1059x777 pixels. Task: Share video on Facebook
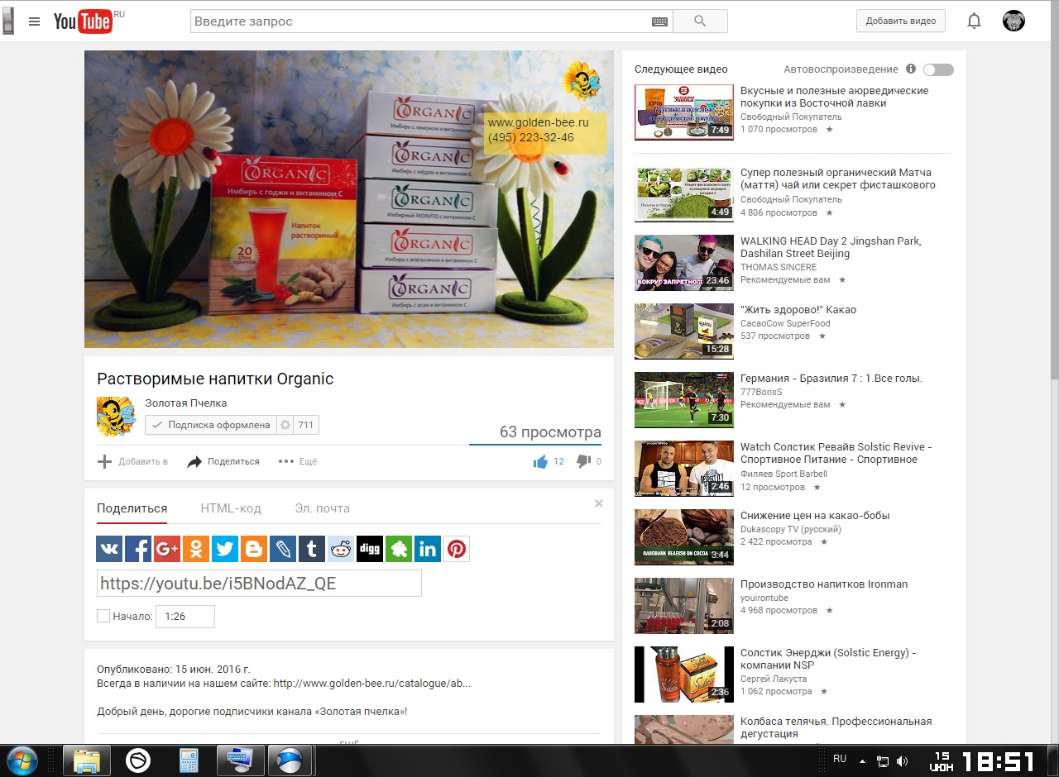click(x=138, y=549)
